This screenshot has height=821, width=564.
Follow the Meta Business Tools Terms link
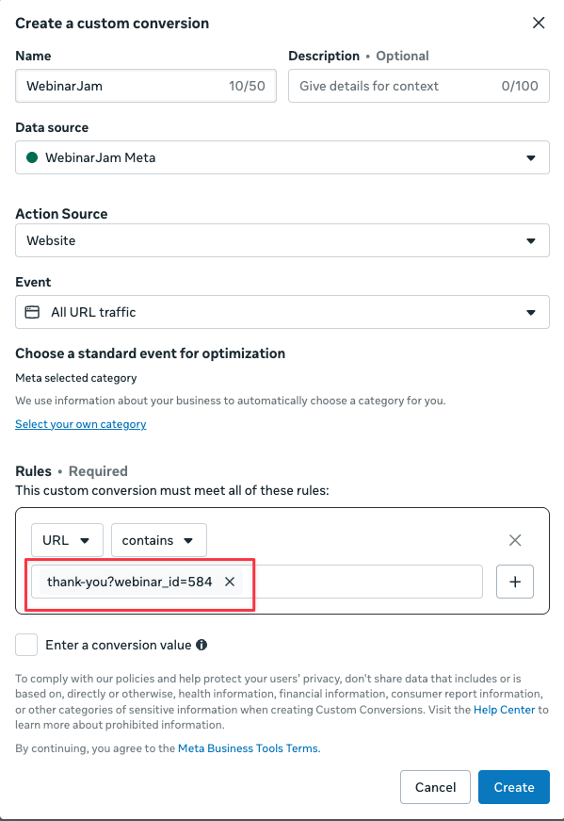click(249, 747)
